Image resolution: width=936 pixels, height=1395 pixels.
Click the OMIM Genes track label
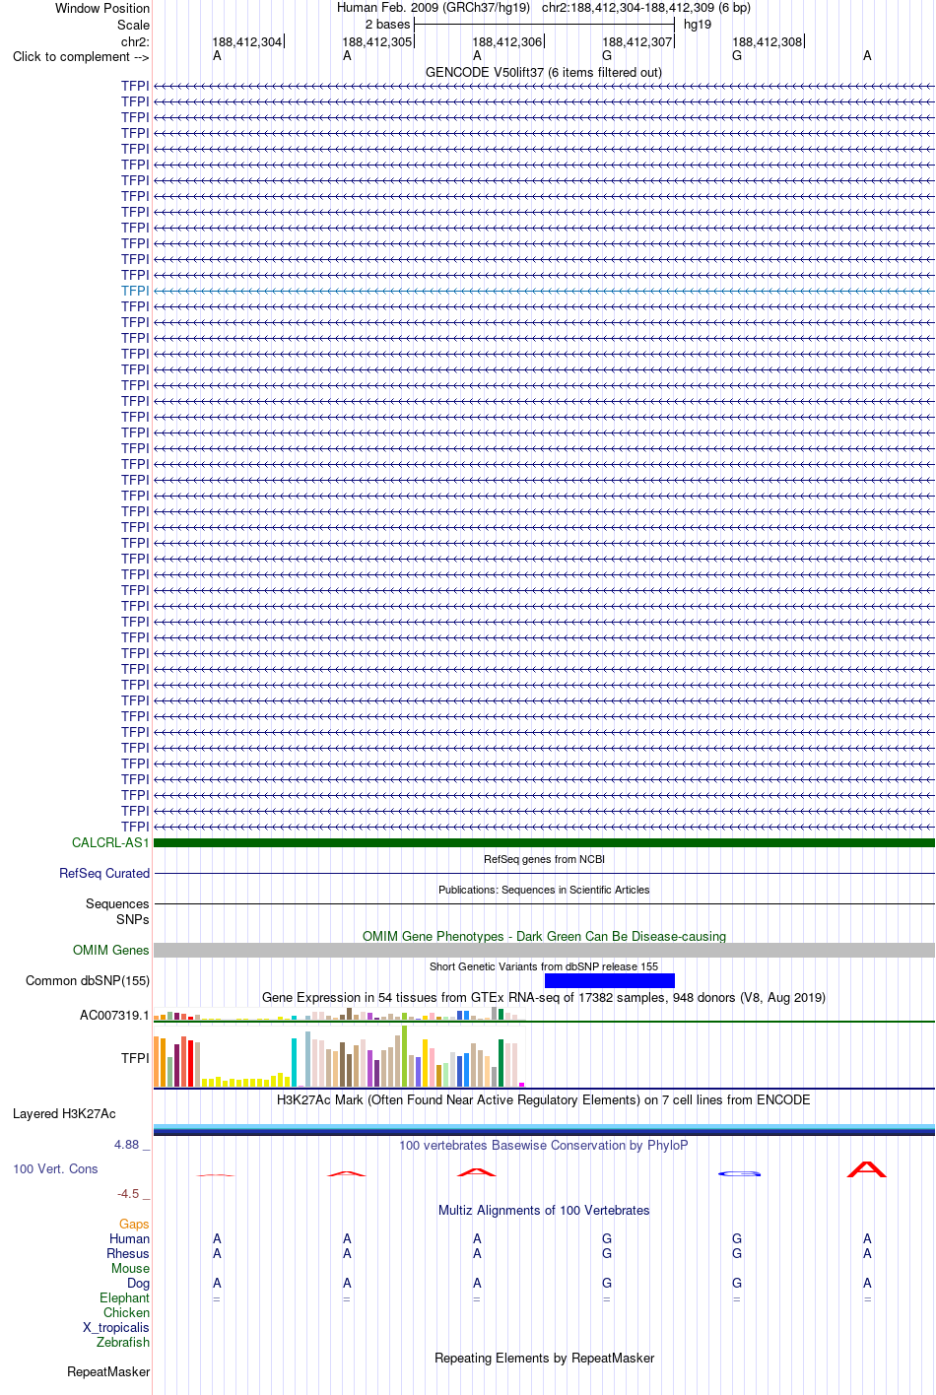point(110,950)
